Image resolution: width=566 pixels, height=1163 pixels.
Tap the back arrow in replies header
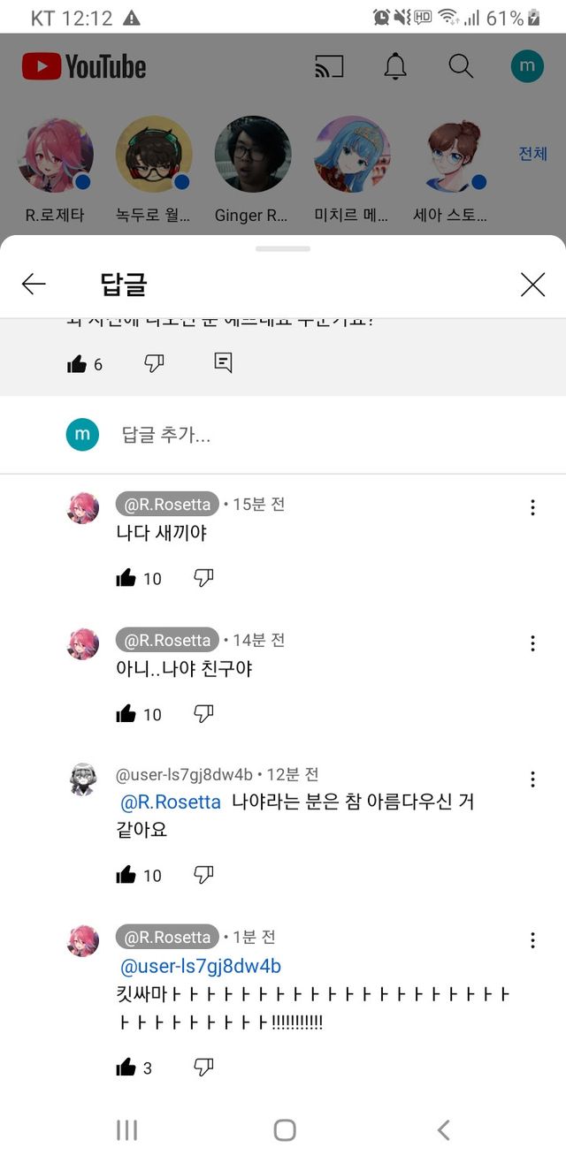(34, 284)
